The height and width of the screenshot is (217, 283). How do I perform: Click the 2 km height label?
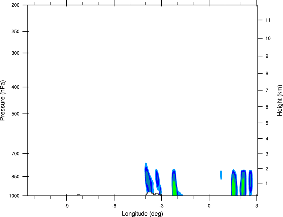coord(267,169)
